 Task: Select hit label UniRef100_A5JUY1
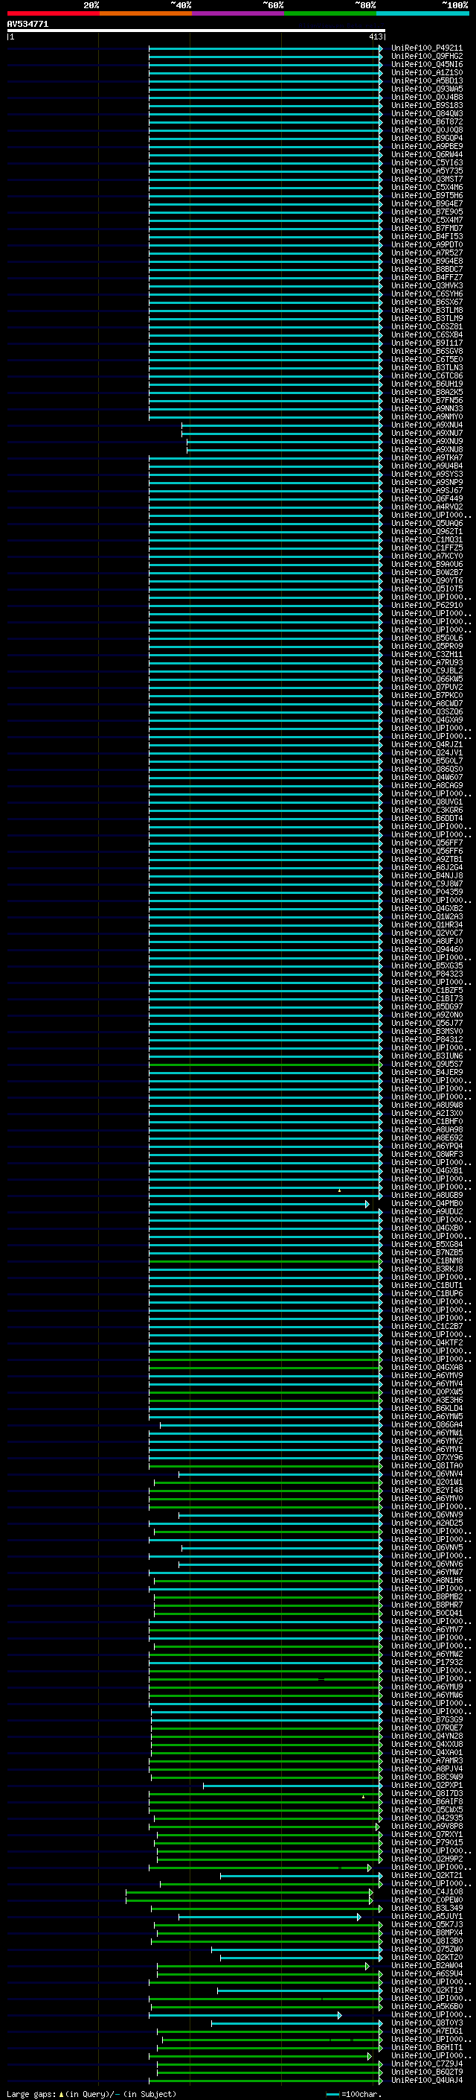point(426,1916)
